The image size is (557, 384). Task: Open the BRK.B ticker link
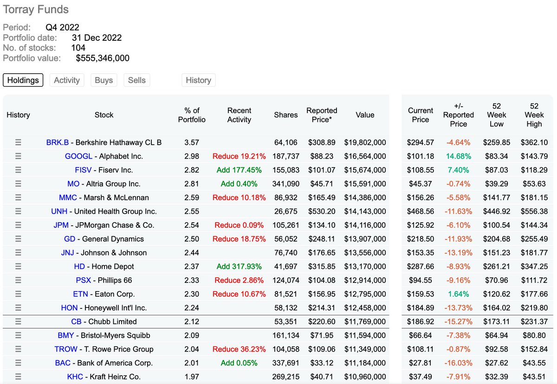(x=58, y=142)
